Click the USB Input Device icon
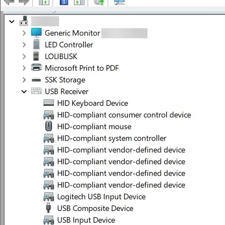The width and height of the screenshot is (225, 225). coord(49,220)
